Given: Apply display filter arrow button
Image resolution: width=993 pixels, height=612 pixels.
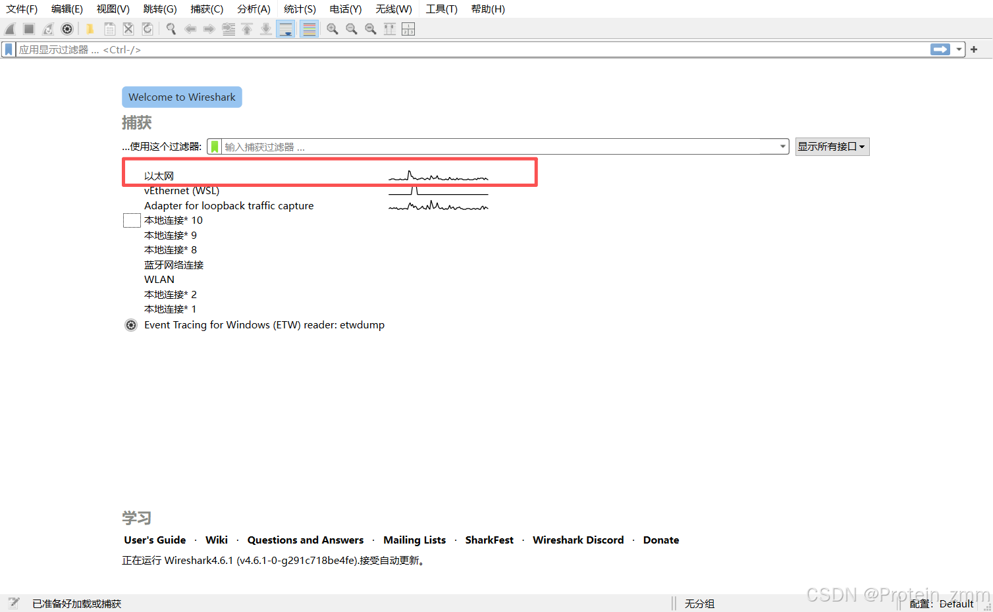Looking at the screenshot, I should point(940,49).
